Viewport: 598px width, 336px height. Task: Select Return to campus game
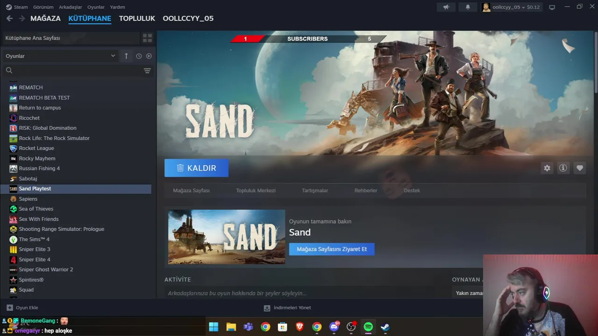pyautogui.click(x=40, y=108)
